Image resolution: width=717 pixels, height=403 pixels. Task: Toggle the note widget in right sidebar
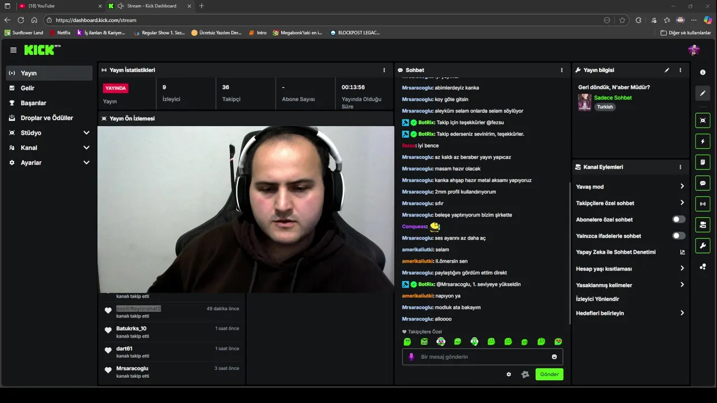coord(702,162)
